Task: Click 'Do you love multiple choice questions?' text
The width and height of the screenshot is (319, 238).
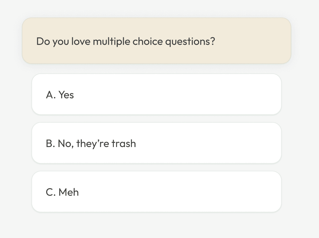Action: [x=126, y=42]
